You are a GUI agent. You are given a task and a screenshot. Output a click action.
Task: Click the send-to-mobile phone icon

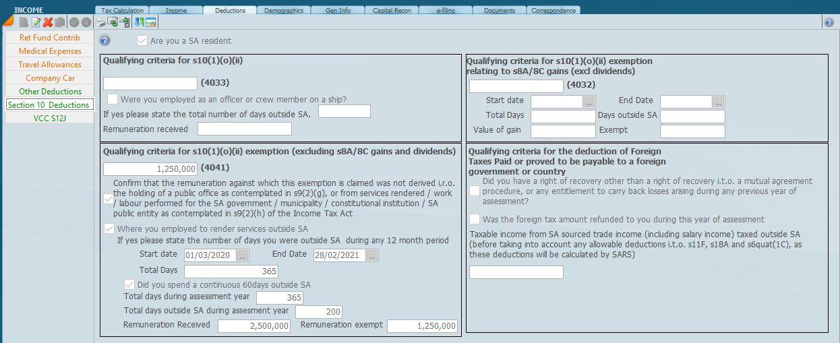tap(124, 22)
